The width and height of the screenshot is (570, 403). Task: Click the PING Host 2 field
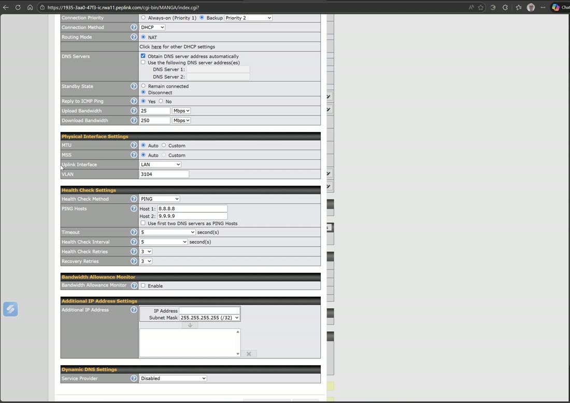click(192, 216)
